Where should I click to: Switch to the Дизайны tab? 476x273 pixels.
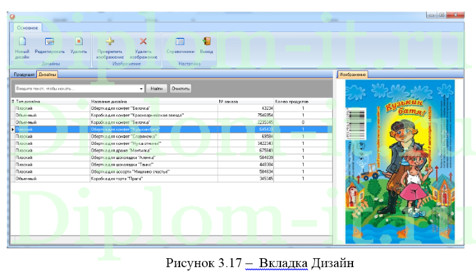point(47,74)
